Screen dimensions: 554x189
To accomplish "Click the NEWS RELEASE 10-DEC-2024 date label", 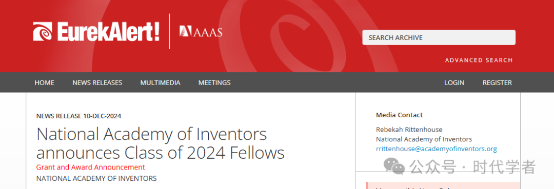I will (x=79, y=116).
